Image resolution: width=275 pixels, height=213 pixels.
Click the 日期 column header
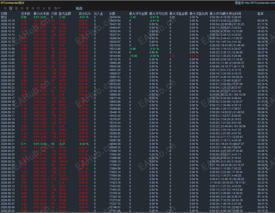pyautogui.click(x=4, y=14)
